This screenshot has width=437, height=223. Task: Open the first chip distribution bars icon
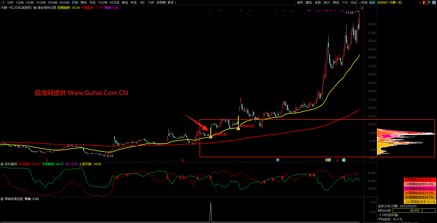click(420, 3)
